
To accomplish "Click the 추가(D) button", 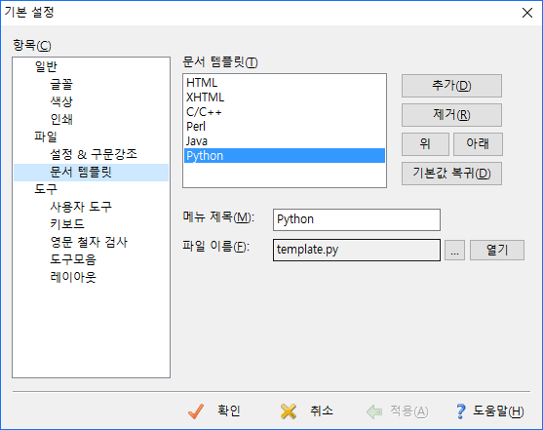I will (451, 86).
